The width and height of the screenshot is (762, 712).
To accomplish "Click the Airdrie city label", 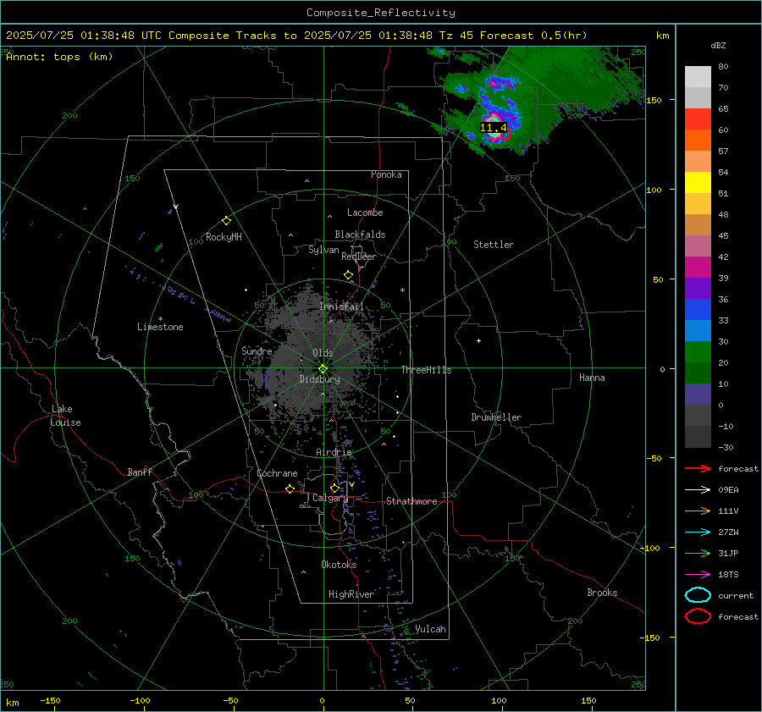I will (x=334, y=452).
